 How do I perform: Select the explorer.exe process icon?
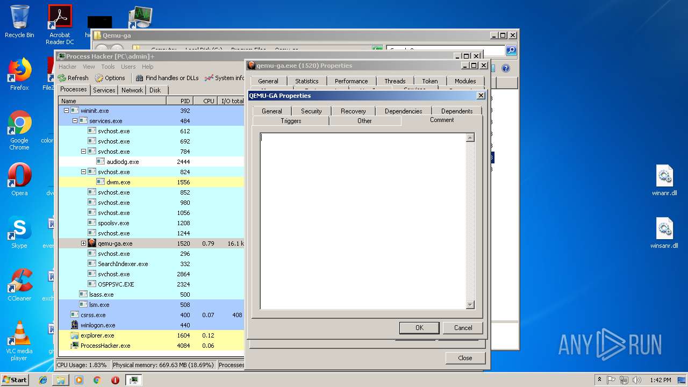[x=75, y=335]
